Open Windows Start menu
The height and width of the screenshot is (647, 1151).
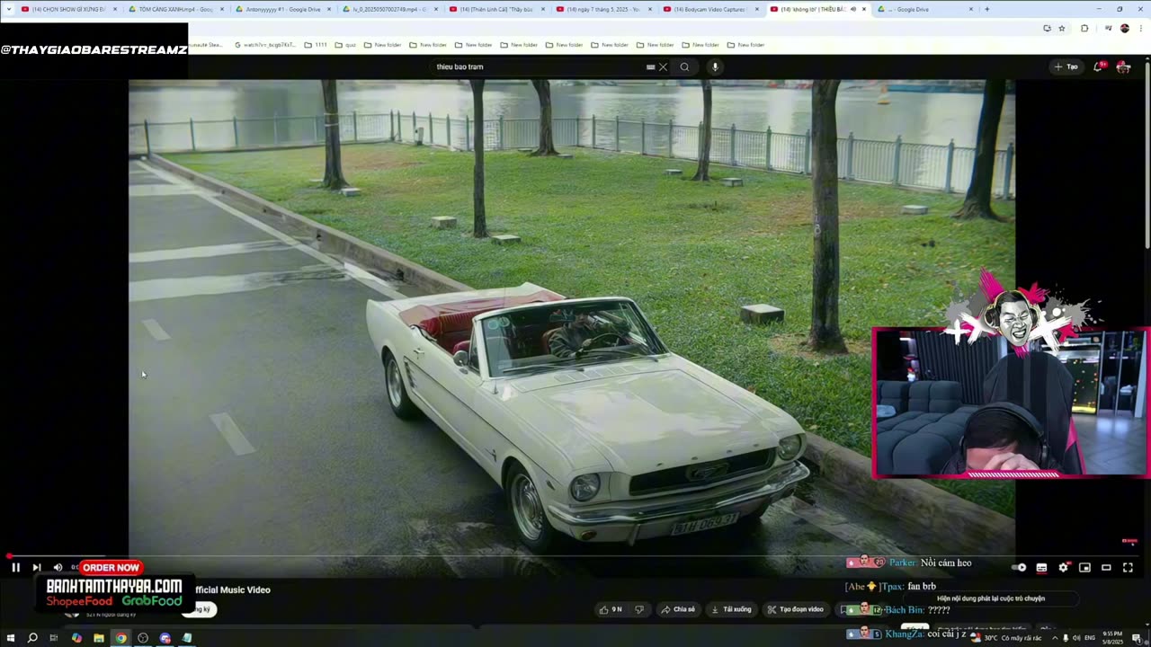click(11, 638)
